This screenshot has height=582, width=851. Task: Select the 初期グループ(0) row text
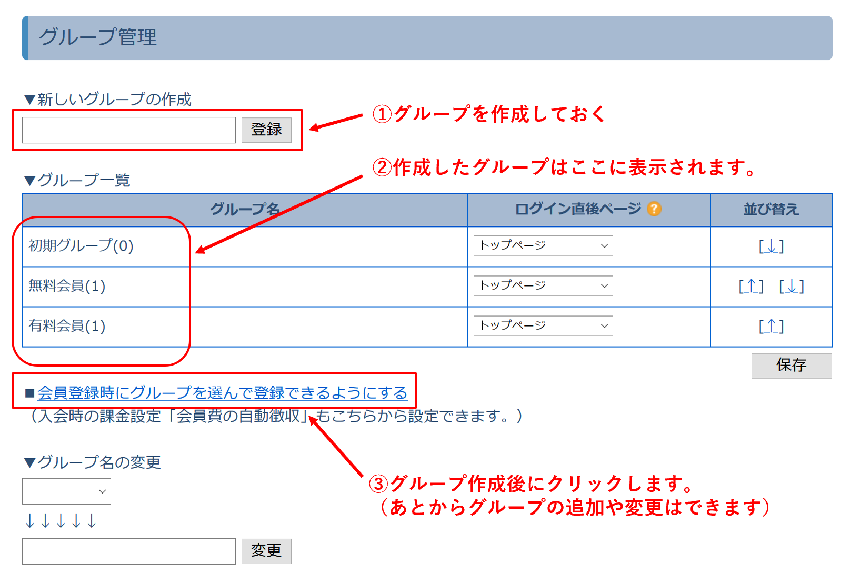81,246
